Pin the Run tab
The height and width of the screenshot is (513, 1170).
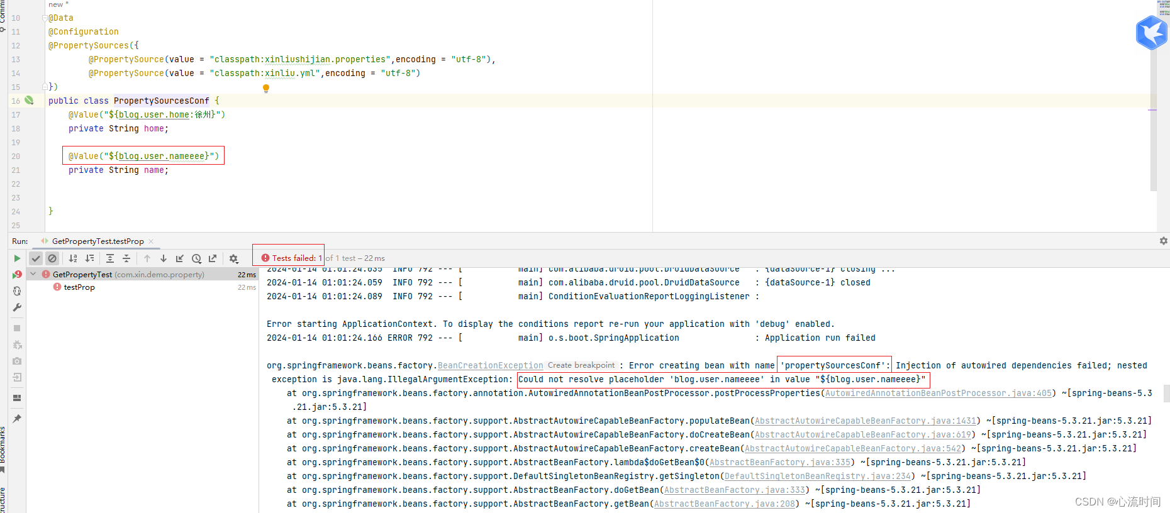[17, 419]
